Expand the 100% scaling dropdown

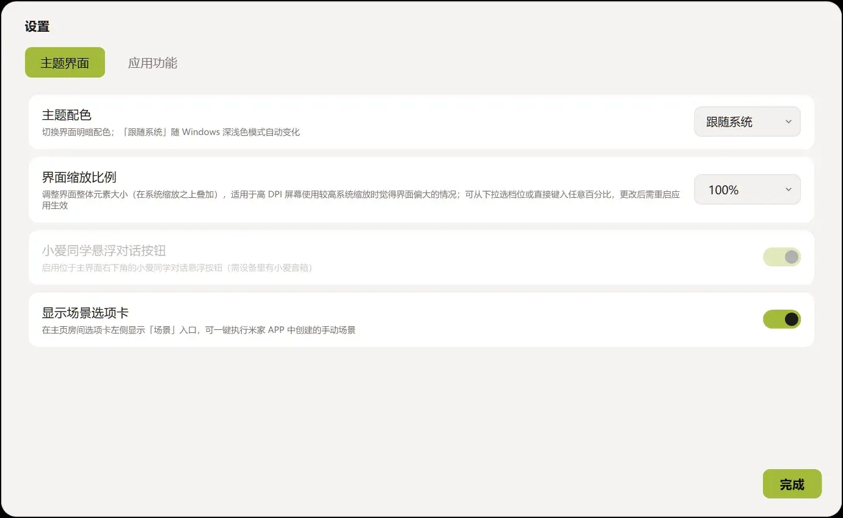coord(747,189)
